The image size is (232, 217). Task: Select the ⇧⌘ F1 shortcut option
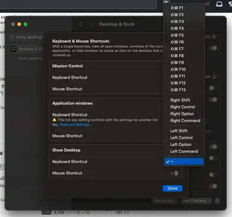point(184,8)
